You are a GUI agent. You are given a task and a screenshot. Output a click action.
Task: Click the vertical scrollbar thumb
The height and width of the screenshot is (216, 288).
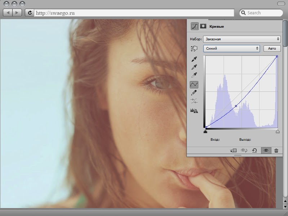click(285, 33)
